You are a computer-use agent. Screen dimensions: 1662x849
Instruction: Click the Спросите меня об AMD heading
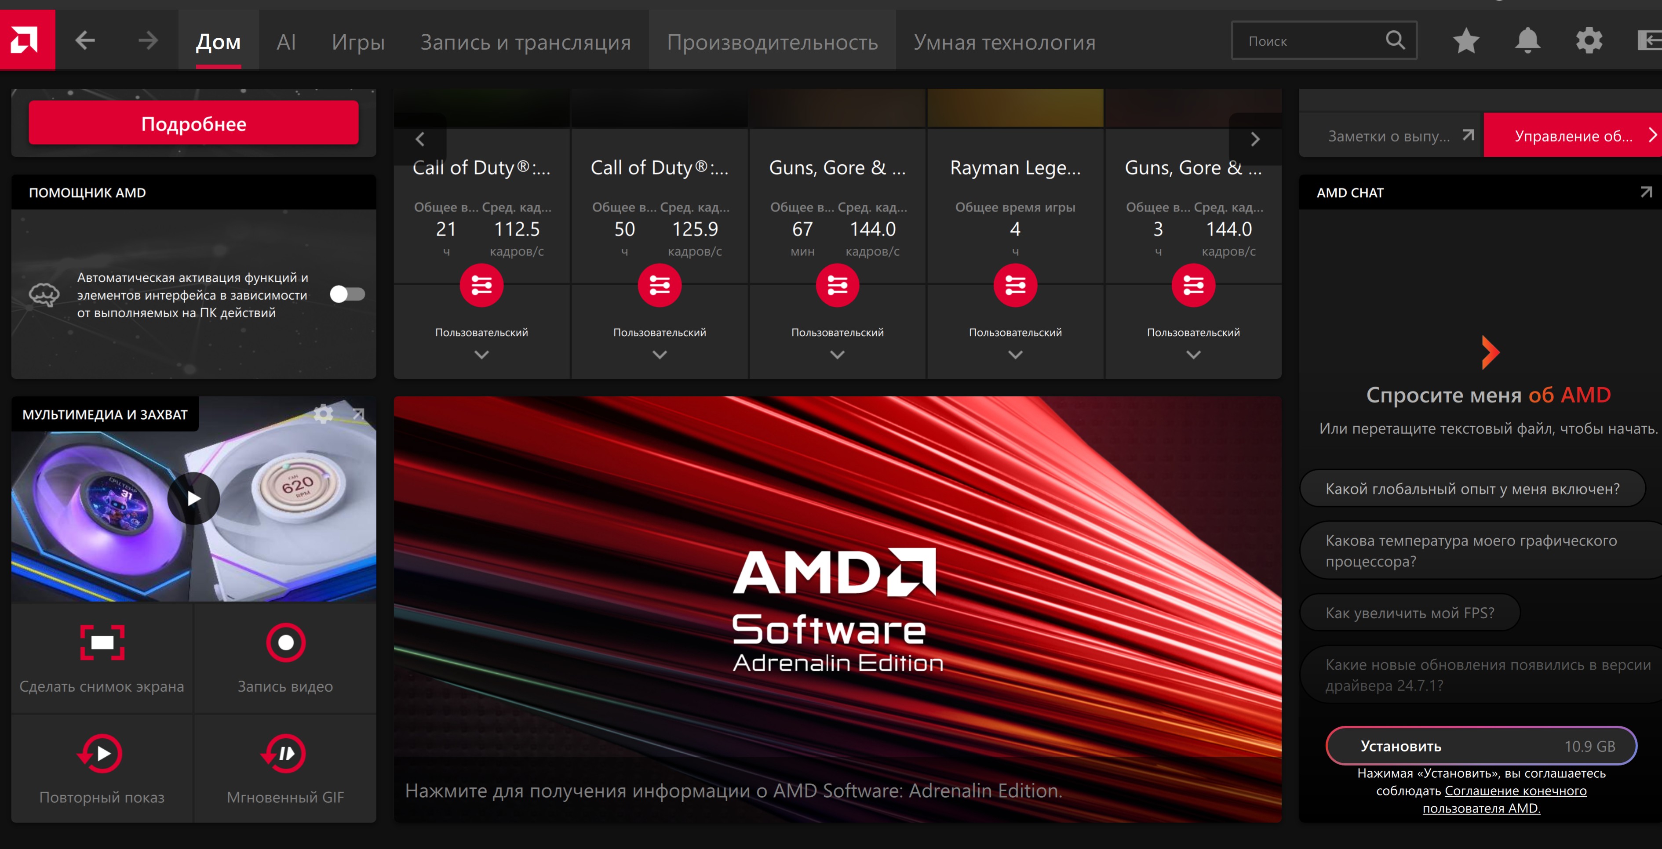[x=1488, y=395]
